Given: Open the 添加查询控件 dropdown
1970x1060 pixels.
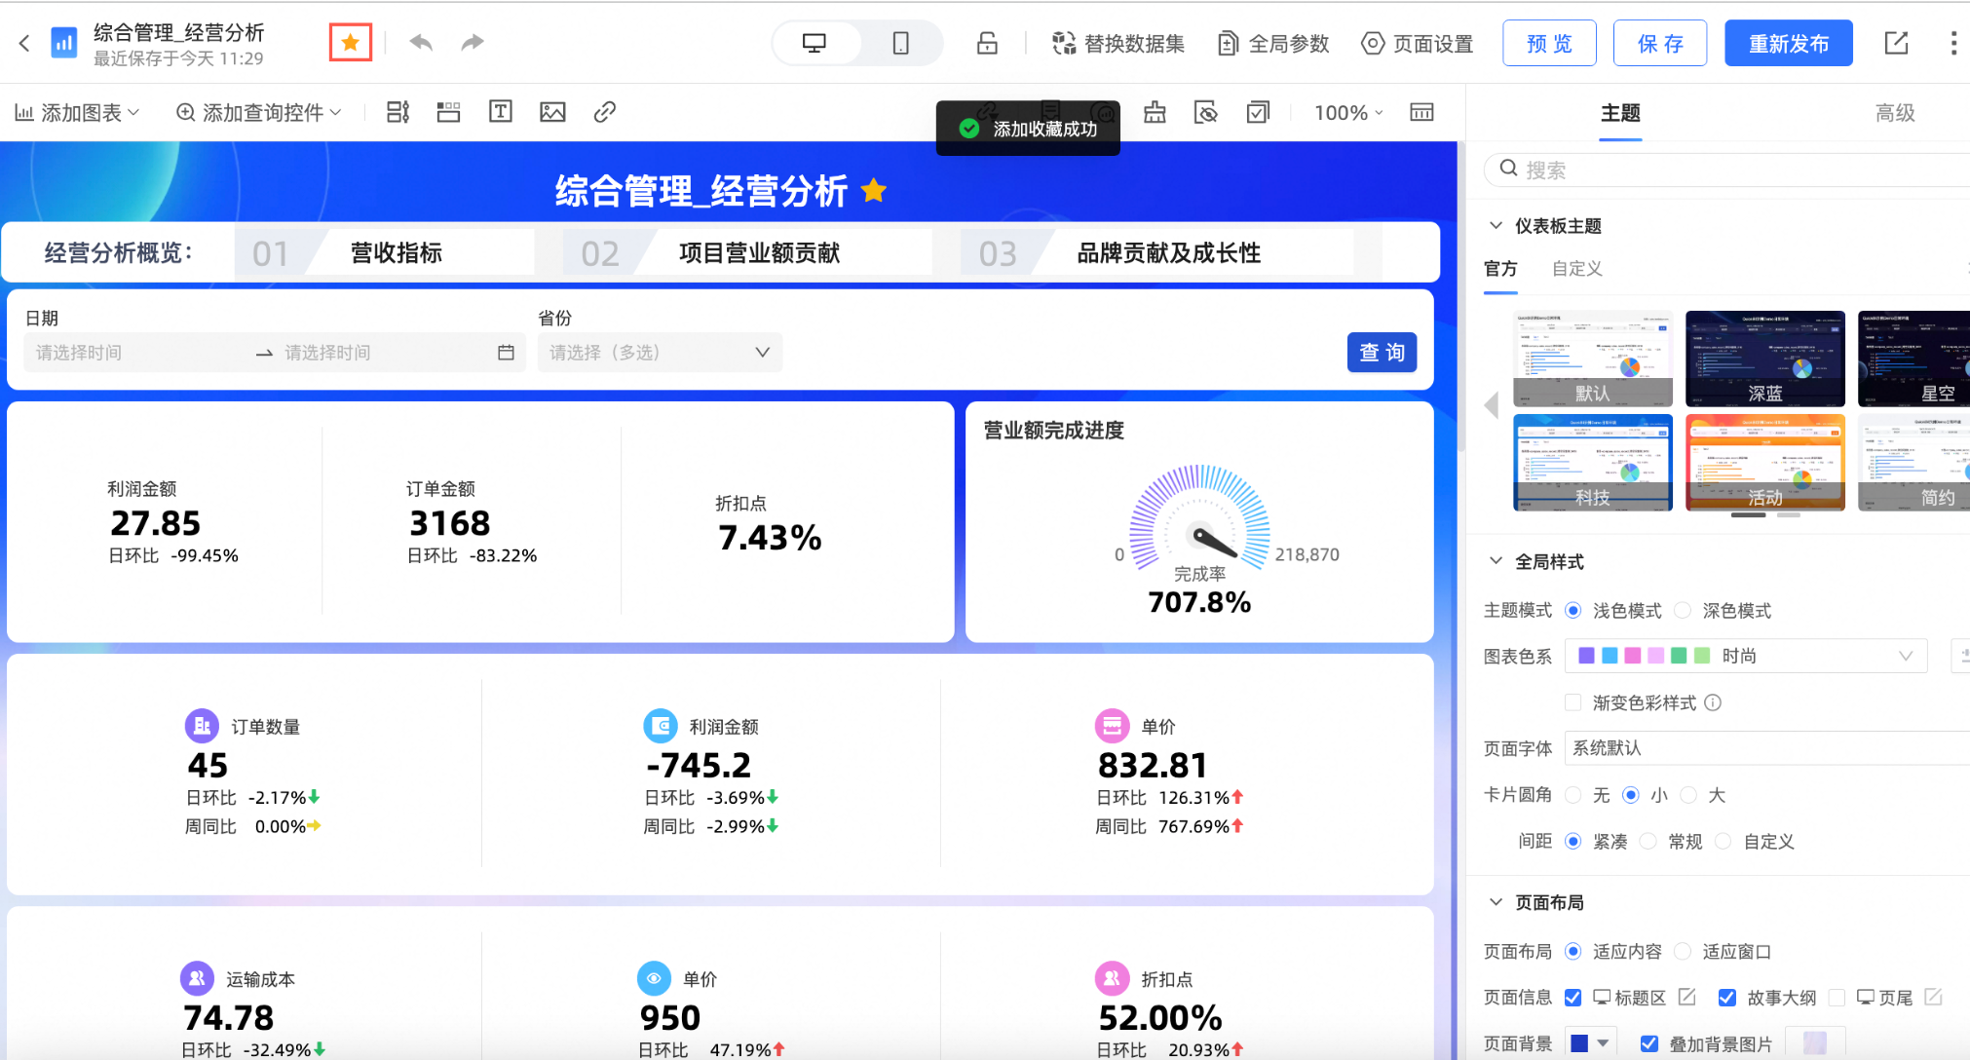Looking at the screenshot, I should [258, 113].
